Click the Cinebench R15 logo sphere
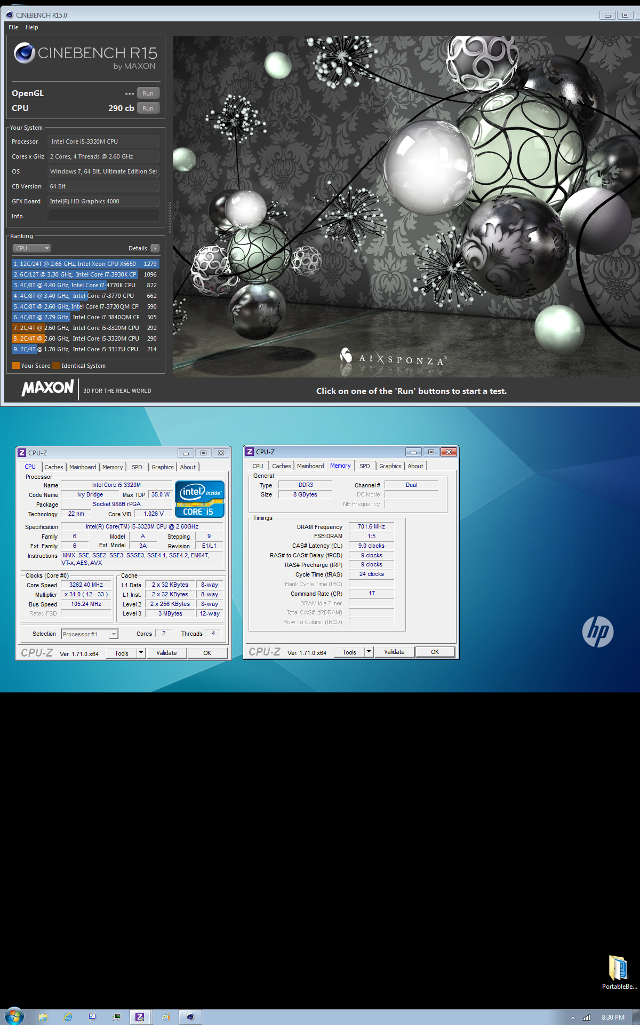The image size is (640, 1025). [x=25, y=53]
